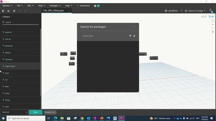Click the green notification count badge
The width and height of the screenshot is (216, 121).
tap(98, 6)
